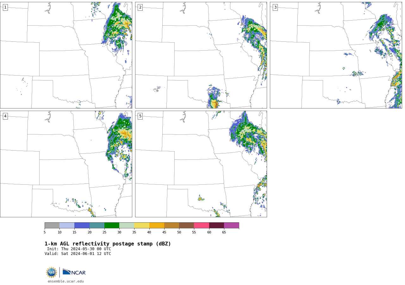
Task: Open postage stamp panel 4 map
Action: point(66,164)
